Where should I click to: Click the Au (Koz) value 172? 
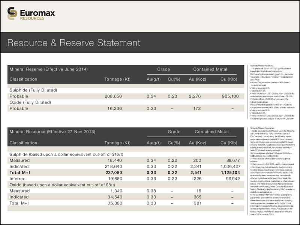click(x=197, y=108)
